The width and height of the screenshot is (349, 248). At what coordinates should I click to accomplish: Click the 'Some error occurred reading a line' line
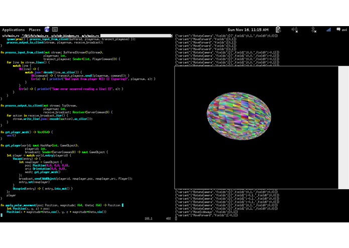click(x=71, y=89)
